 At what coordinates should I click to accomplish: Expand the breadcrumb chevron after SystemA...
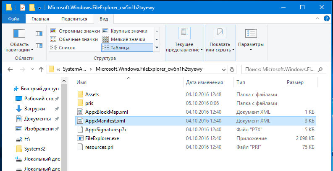[x=91, y=69]
